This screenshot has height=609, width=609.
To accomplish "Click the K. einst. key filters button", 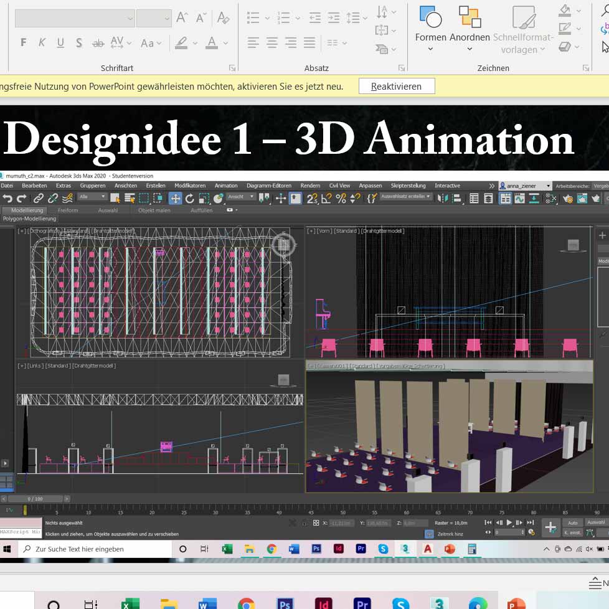I will [x=572, y=532].
